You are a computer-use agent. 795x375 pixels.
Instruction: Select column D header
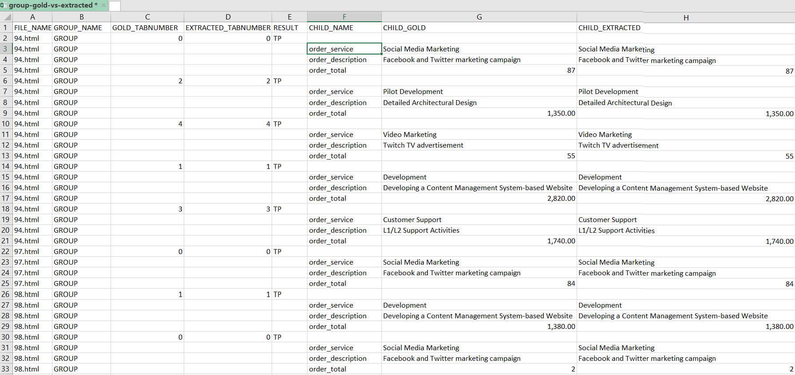tap(228, 17)
